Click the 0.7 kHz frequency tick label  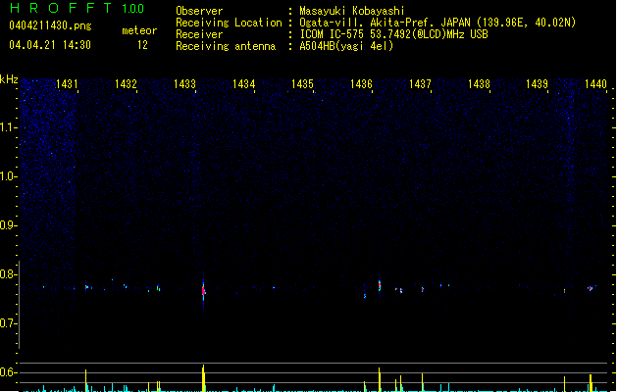click(x=8, y=323)
